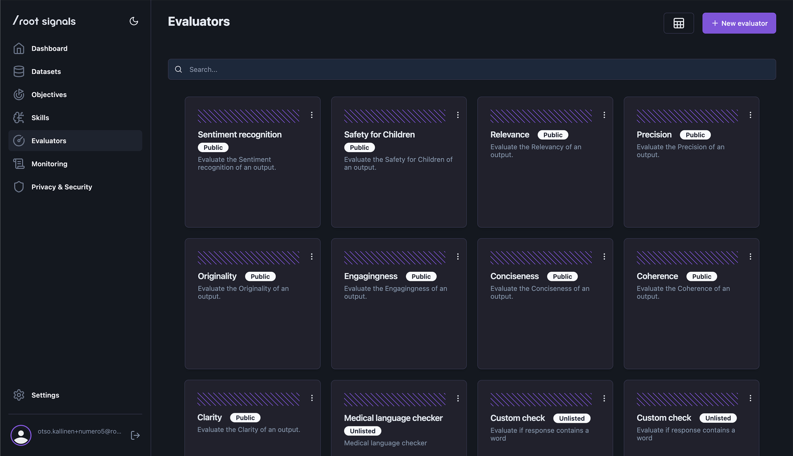Click the logout arrow icon
The width and height of the screenshot is (793, 456).
tap(135, 435)
